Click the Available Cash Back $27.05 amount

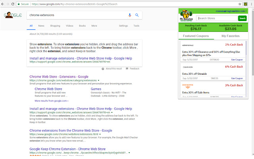(231, 29)
